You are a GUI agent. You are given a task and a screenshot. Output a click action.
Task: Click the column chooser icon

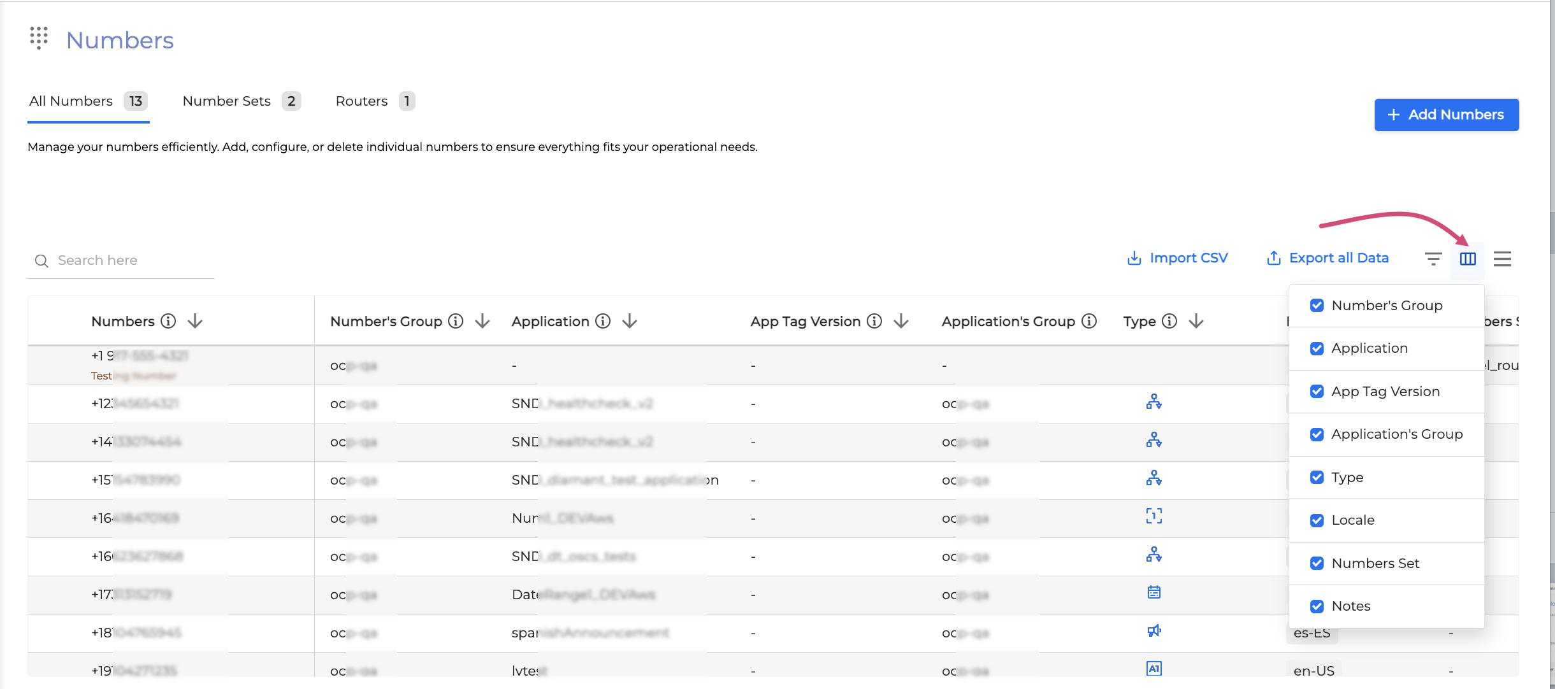tap(1468, 259)
